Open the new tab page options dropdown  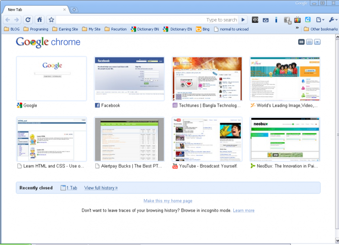click(317, 42)
